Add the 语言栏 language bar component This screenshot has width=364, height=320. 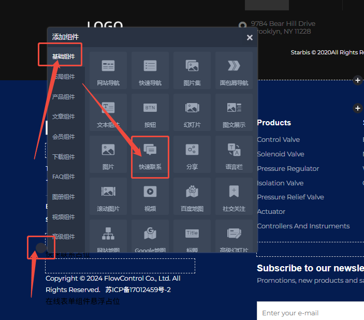(x=234, y=155)
